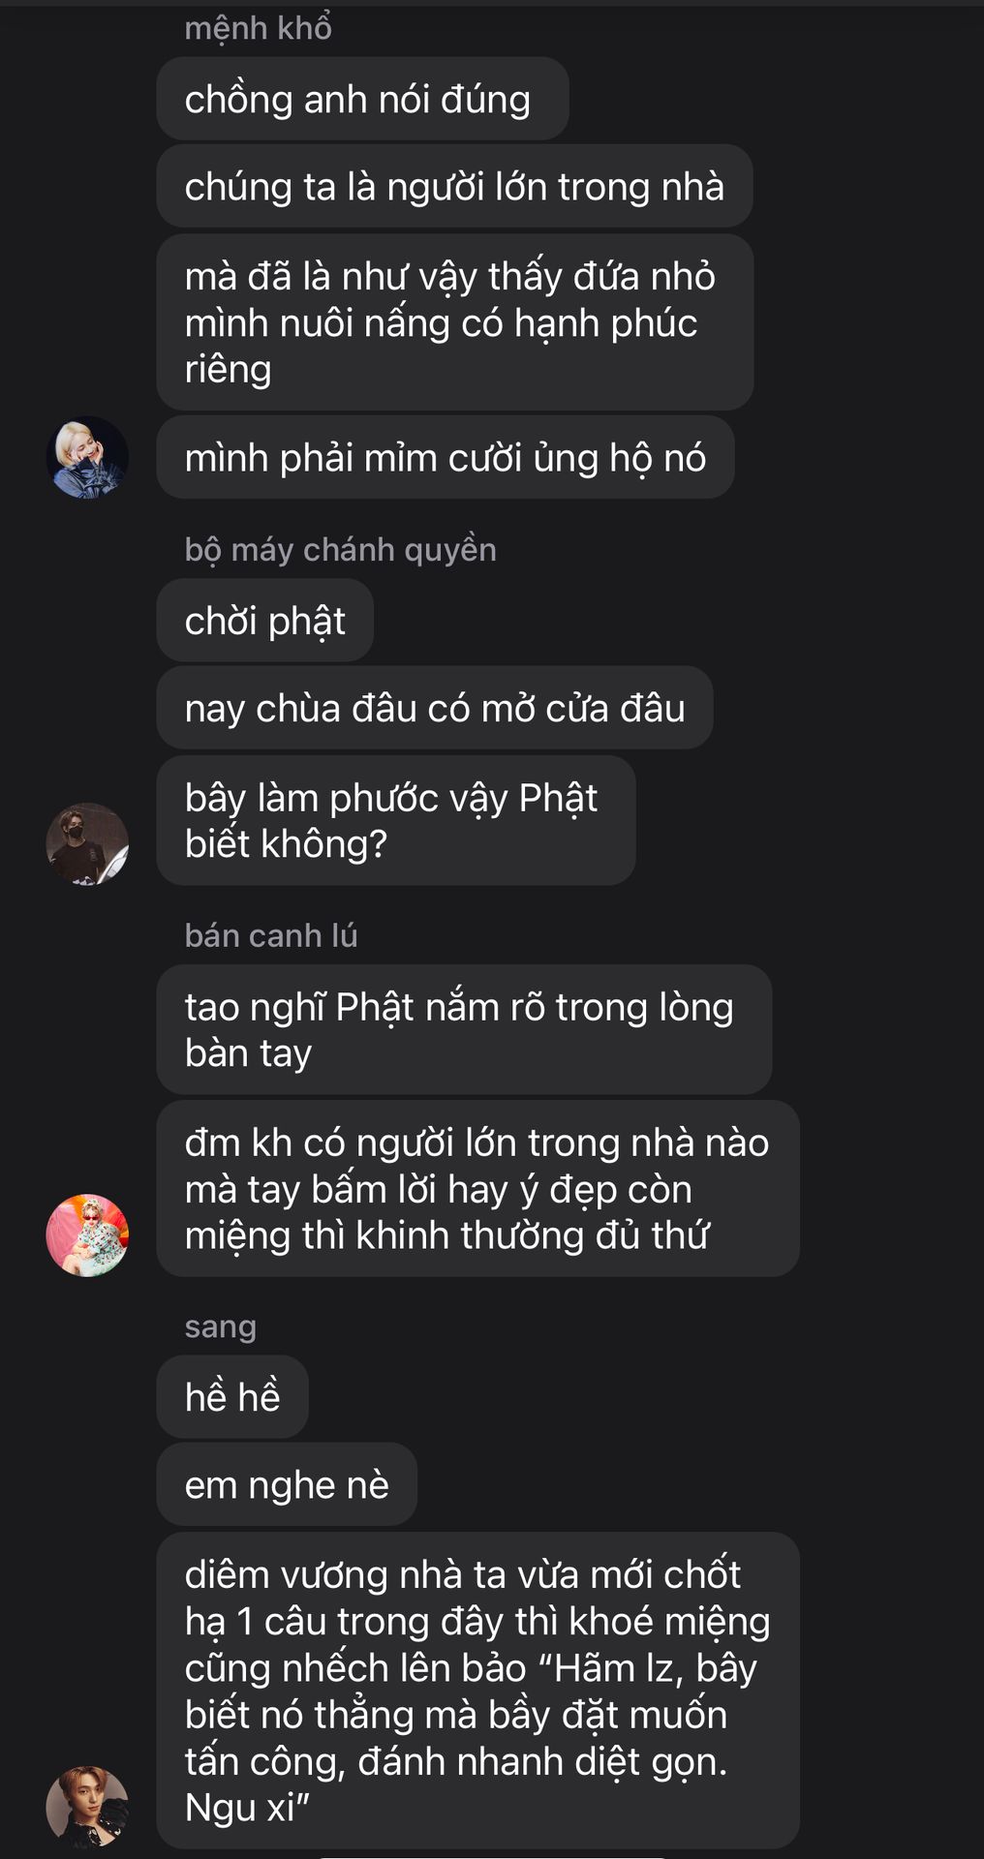Select message "chồng anh nói đúng"
This screenshot has width=984, height=1859.
click(x=362, y=99)
